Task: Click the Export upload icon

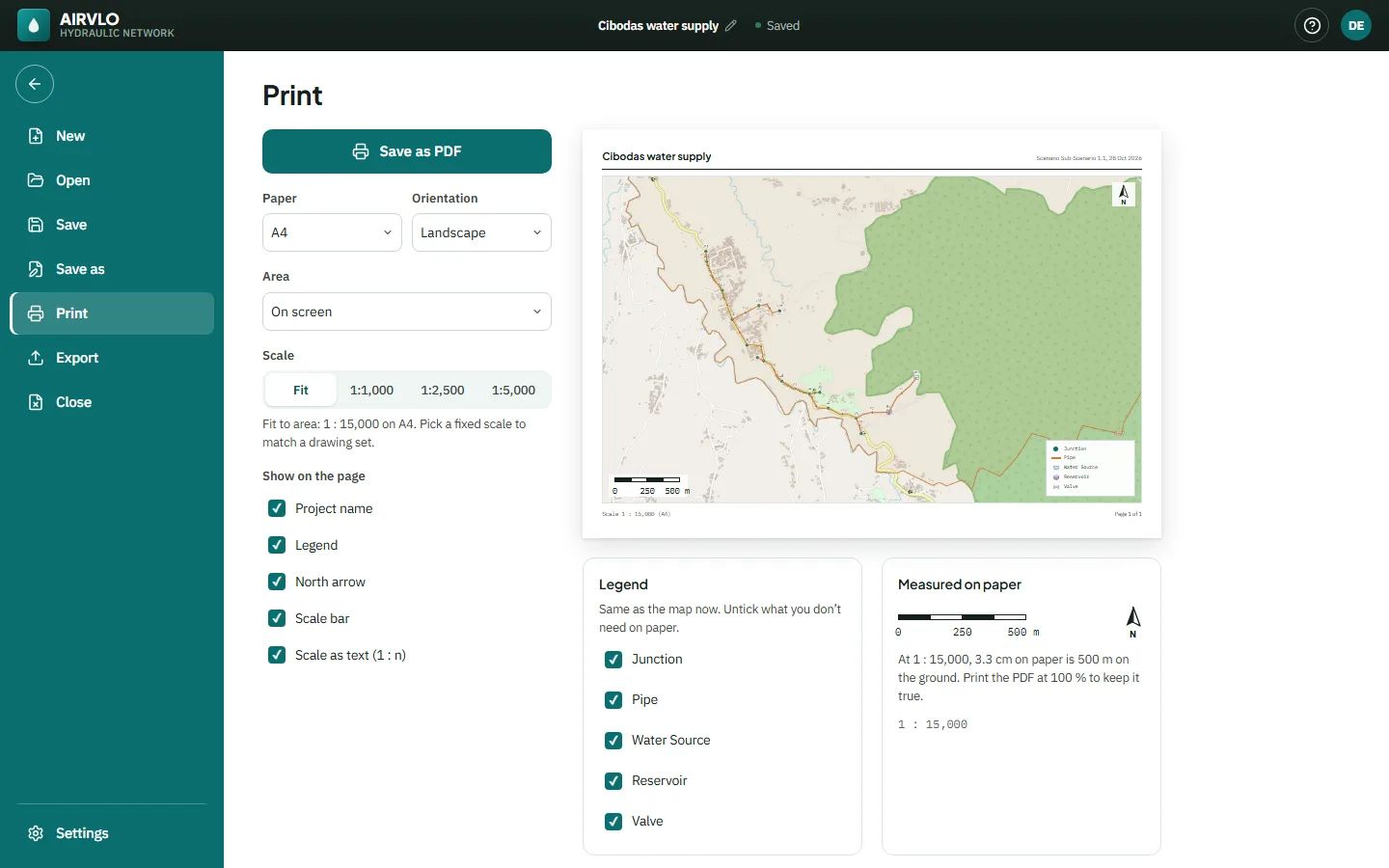Action: pyautogui.click(x=36, y=358)
